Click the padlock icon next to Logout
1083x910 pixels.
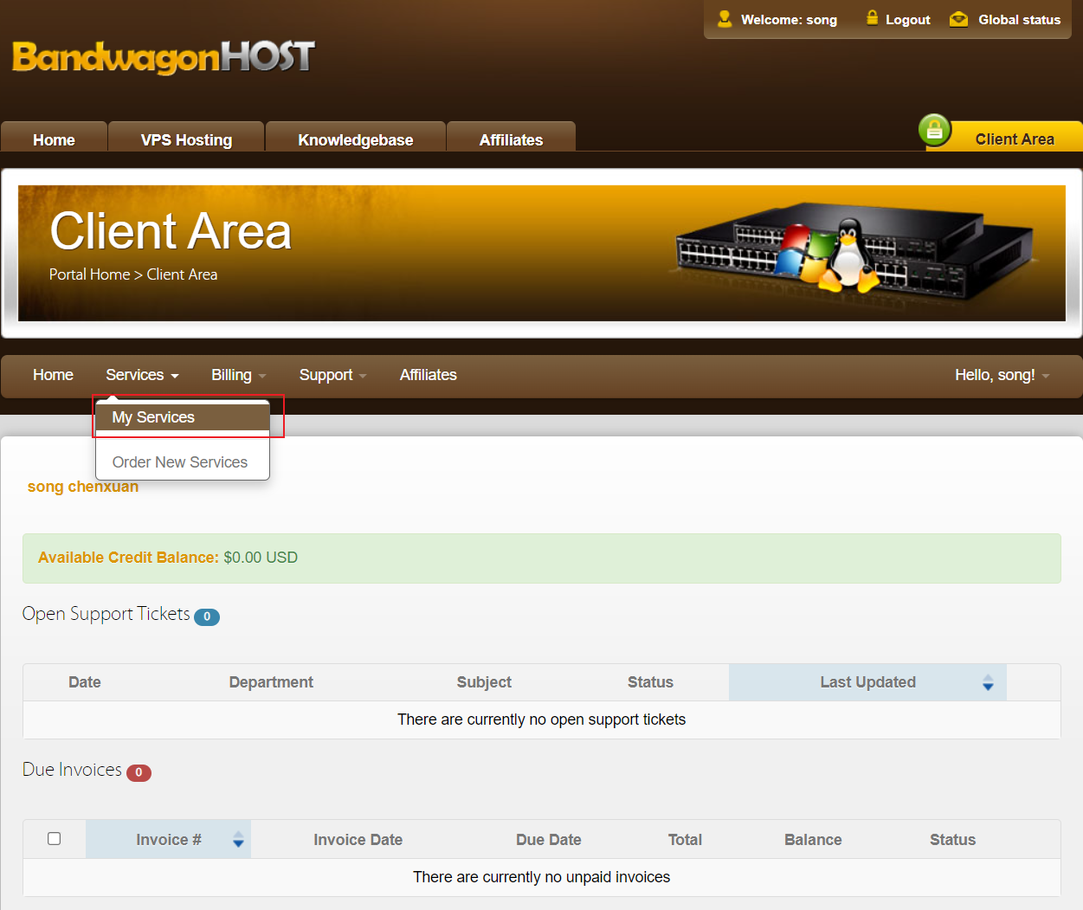(x=872, y=18)
